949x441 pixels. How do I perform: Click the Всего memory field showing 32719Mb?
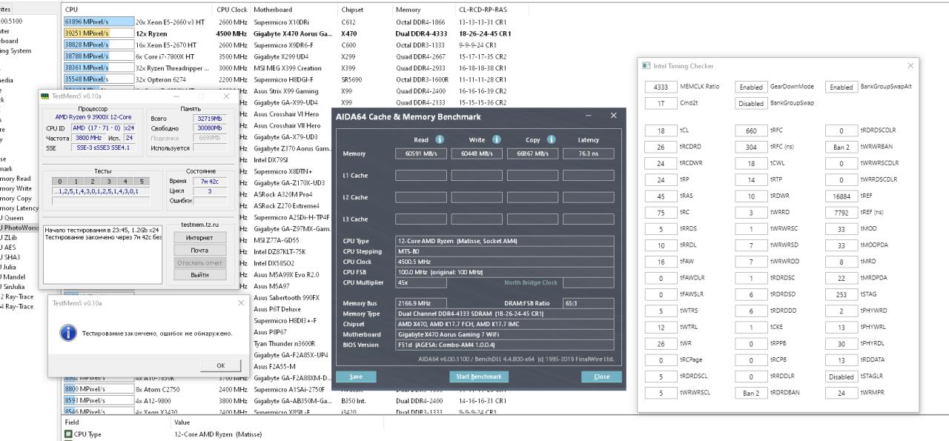click(x=211, y=119)
